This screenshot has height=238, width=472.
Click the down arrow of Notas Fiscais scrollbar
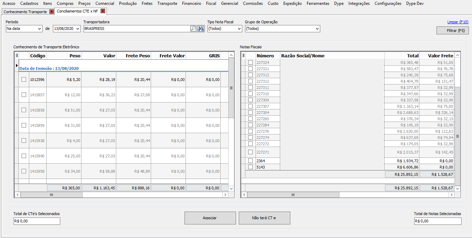click(457, 188)
